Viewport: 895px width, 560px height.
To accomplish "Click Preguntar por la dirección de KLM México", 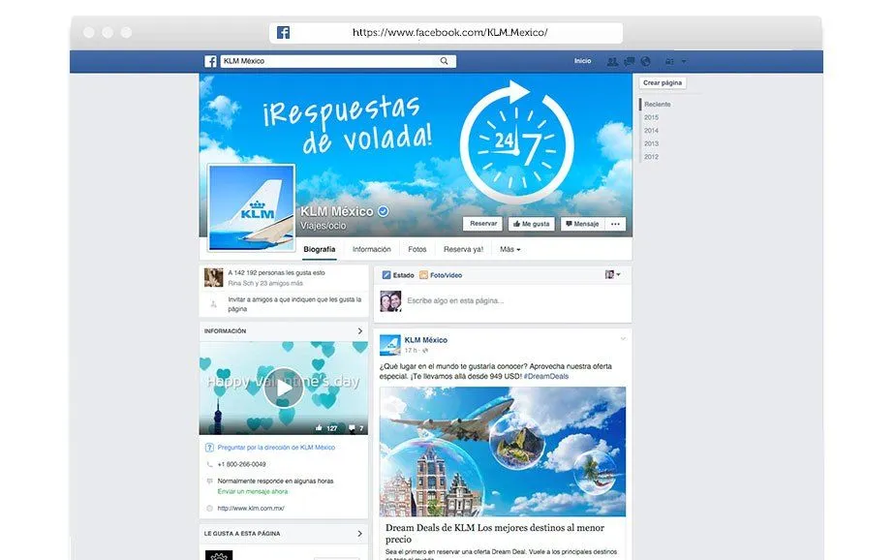I will point(276,448).
